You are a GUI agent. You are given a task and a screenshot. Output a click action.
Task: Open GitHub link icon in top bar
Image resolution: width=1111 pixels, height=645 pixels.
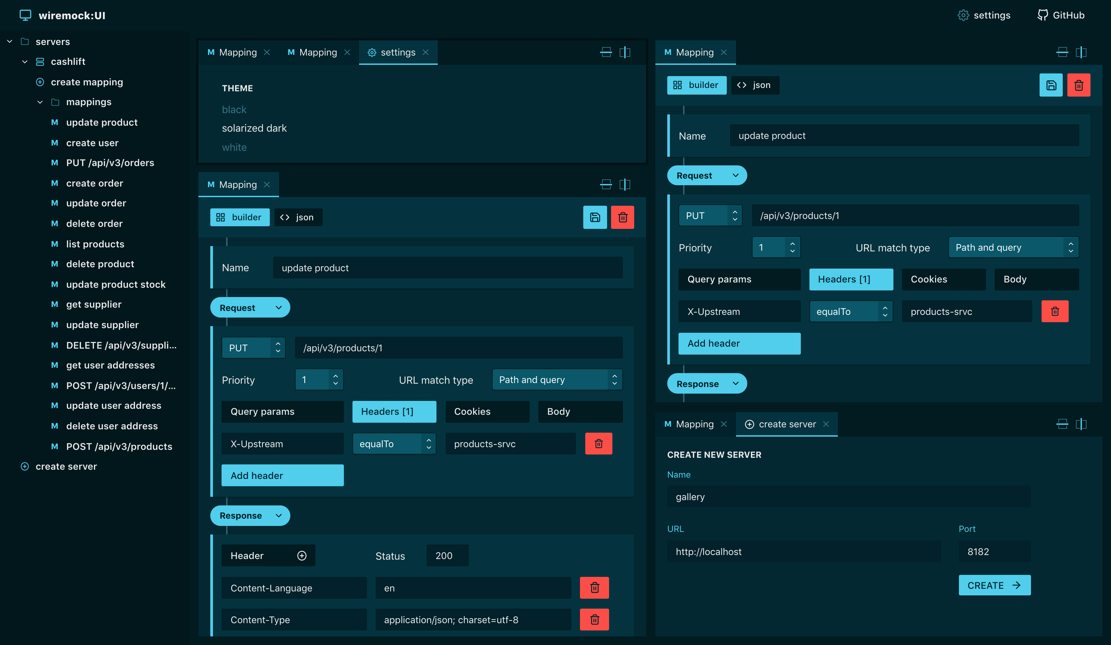pyautogui.click(x=1042, y=16)
